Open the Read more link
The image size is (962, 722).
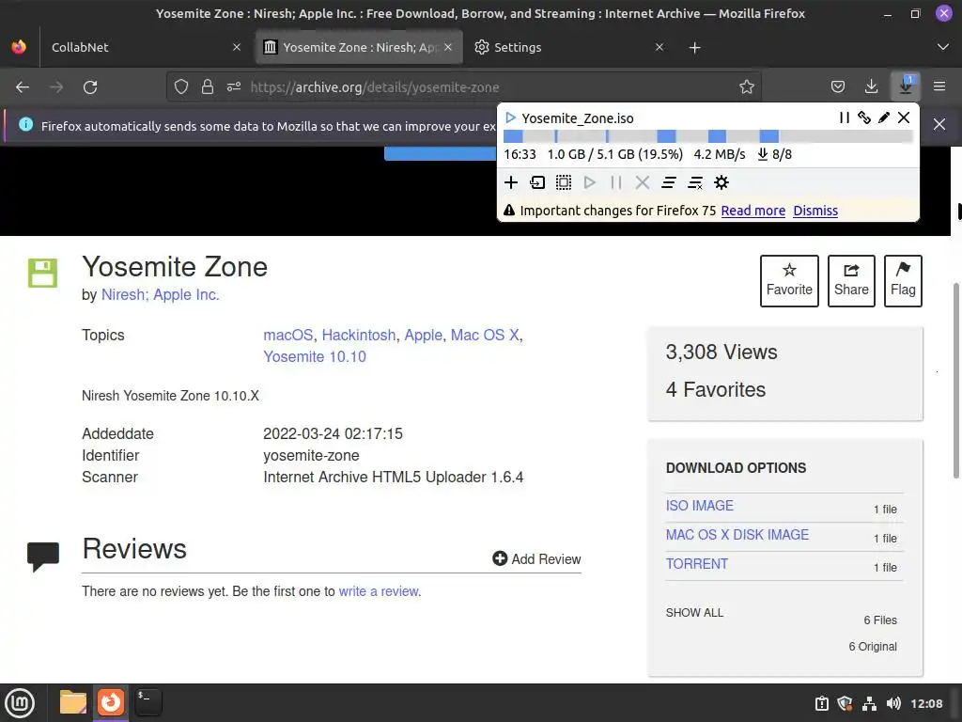(753, 211)
